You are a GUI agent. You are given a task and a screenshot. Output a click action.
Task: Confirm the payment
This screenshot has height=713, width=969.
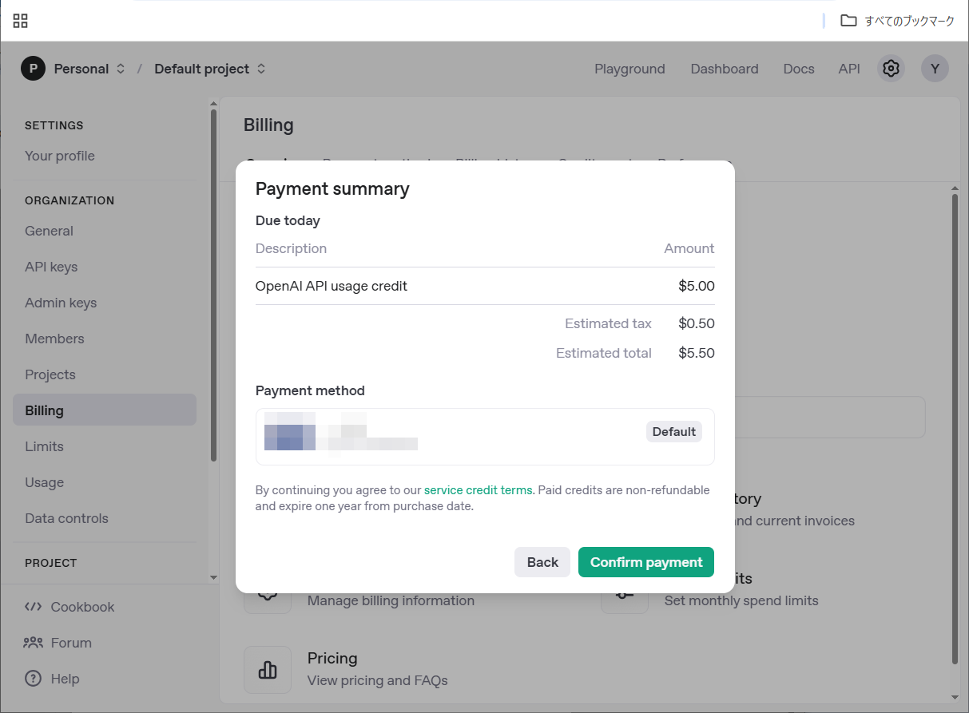tap(645, 562)
